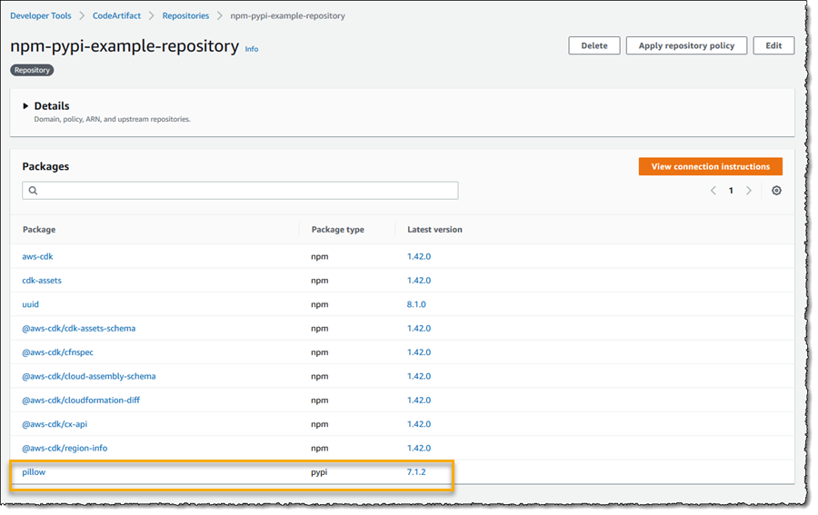Click the Delete button

pos(594,45)
